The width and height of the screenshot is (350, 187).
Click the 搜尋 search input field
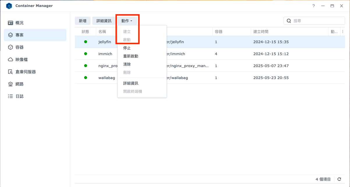pos(317,21)
